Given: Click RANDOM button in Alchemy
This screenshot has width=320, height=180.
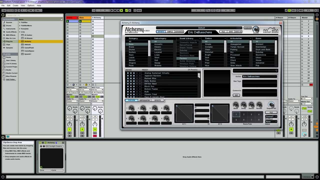Looking at the screenshot, I should [x=248, y=28].
